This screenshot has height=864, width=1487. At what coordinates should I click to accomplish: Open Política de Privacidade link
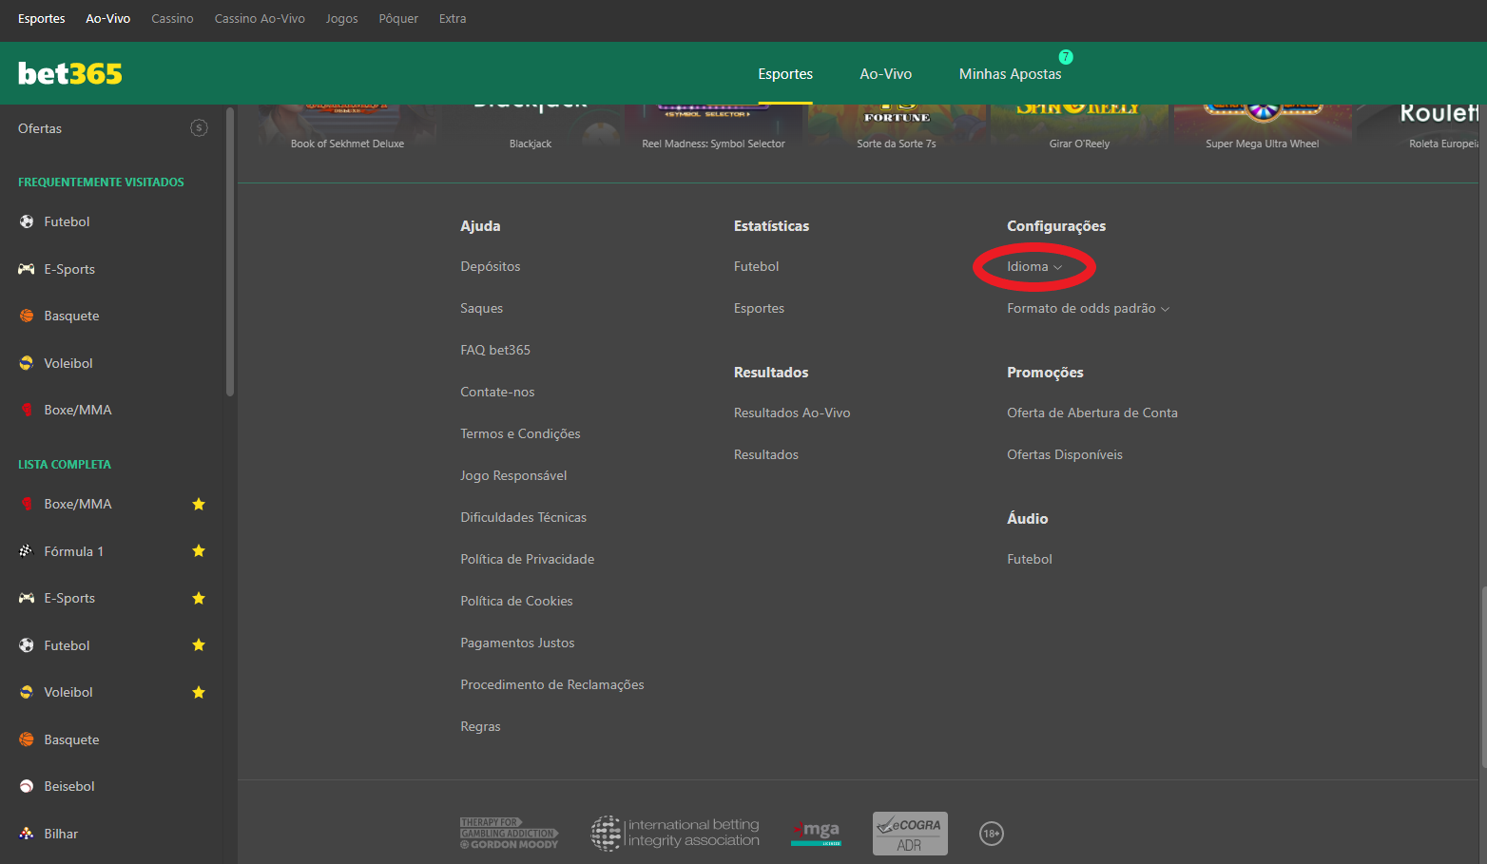point(528,559)
